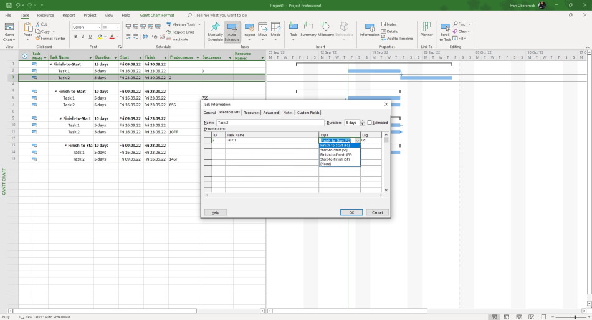Toggle underline formatting
The width and height of the screenshot is (592, 320).
(90, 37)
